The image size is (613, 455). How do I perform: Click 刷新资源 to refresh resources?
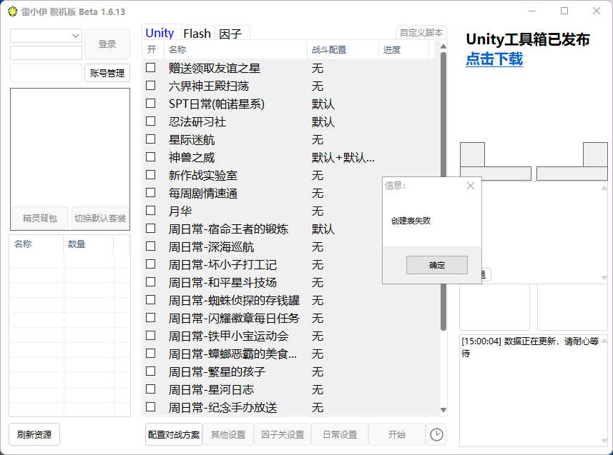click(33, 434)
